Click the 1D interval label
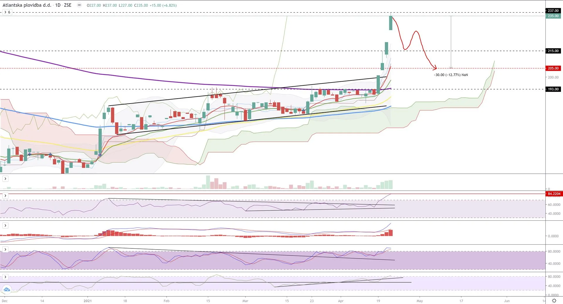The width and height of the screenshot is (563, 304). tap(58, 5)
